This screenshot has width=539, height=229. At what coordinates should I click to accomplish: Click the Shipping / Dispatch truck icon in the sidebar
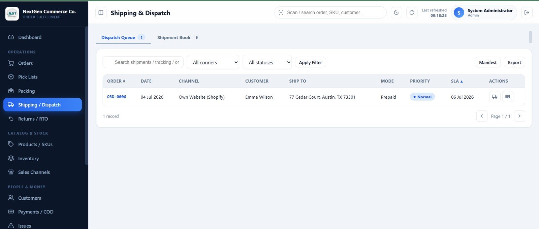click(11, 105)
